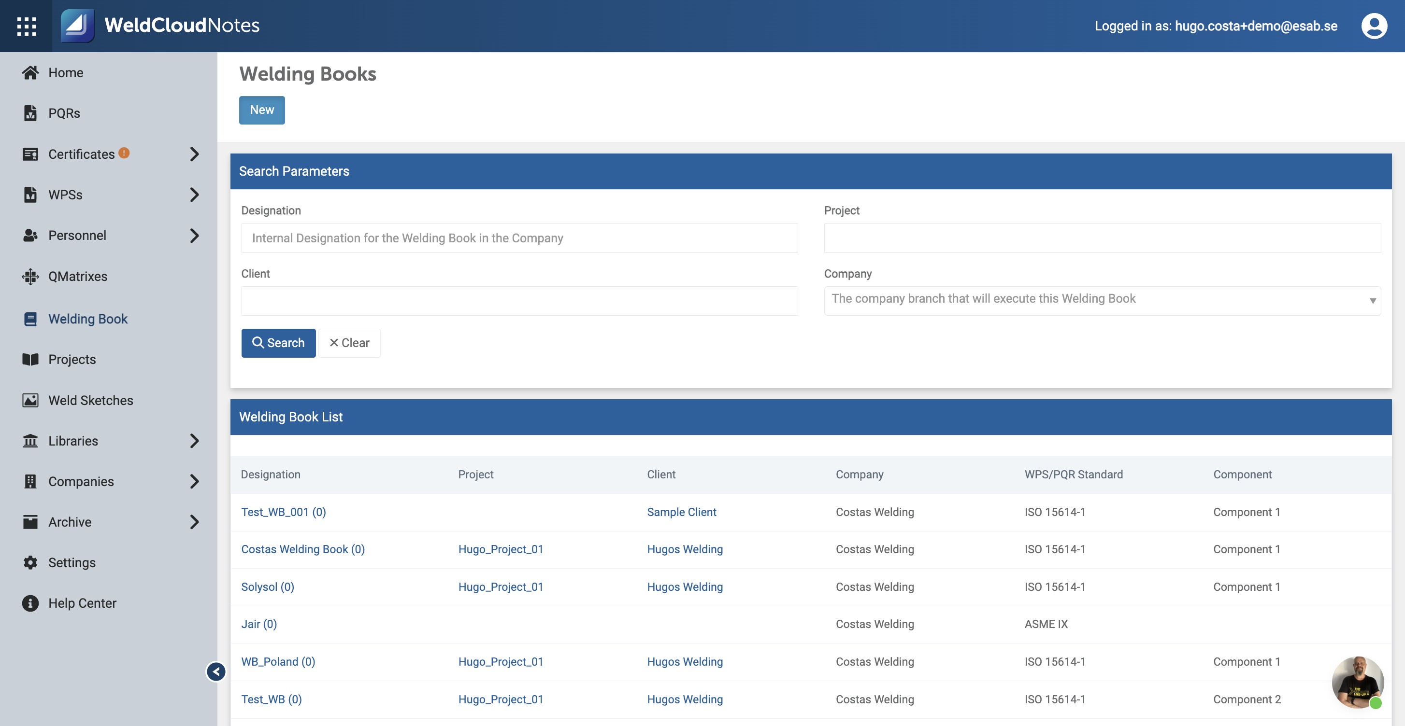The height and width of the screenshot is (726, 1405).
Task: Click the Projects open-book icon
Action: pos(30,359)
